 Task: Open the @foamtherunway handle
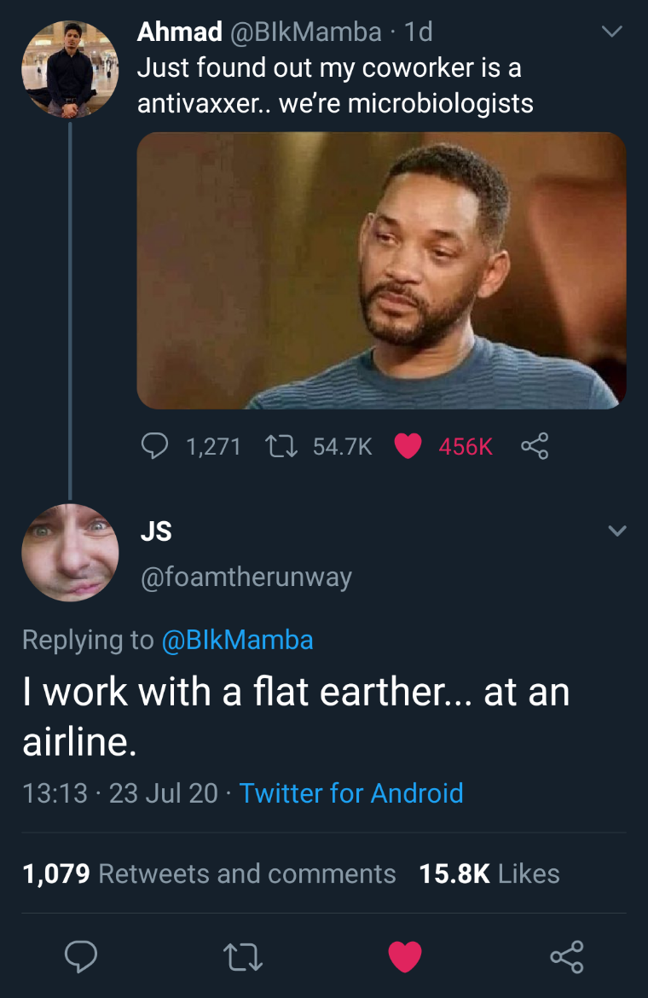click(x=246, y=577)
